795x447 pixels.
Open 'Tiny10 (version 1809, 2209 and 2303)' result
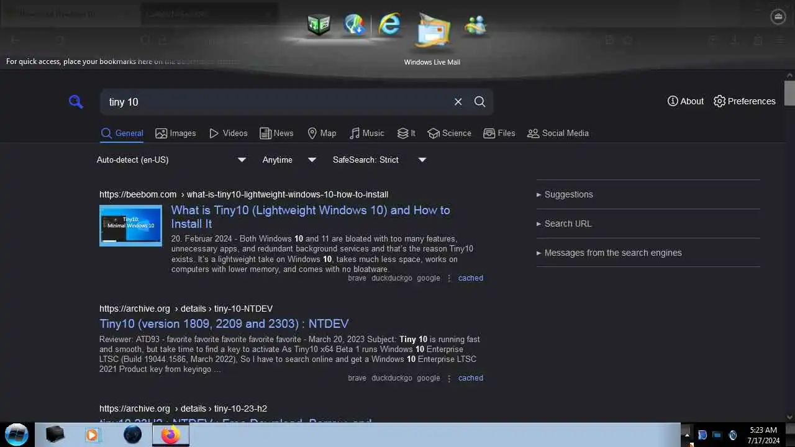[224, 323]
